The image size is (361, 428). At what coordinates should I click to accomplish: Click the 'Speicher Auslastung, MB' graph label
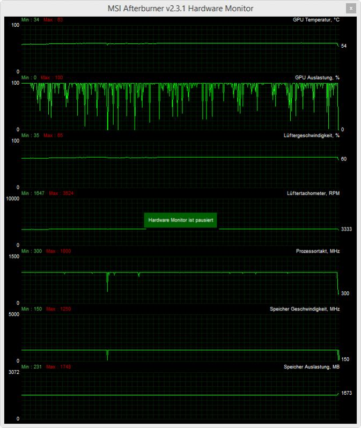pyautogui.click(x=312, y=367)
